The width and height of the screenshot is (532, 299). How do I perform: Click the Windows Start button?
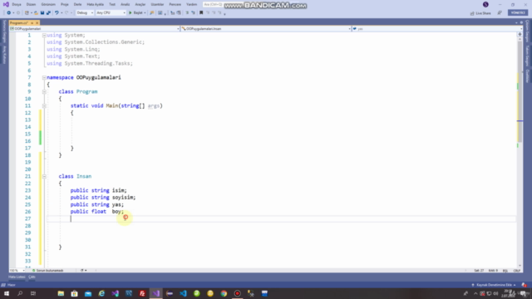pyautogui.click(x=7, y=293)
